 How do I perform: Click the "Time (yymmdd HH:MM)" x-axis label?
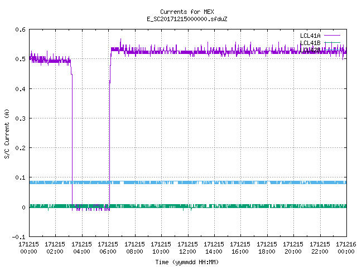[187, 262]
